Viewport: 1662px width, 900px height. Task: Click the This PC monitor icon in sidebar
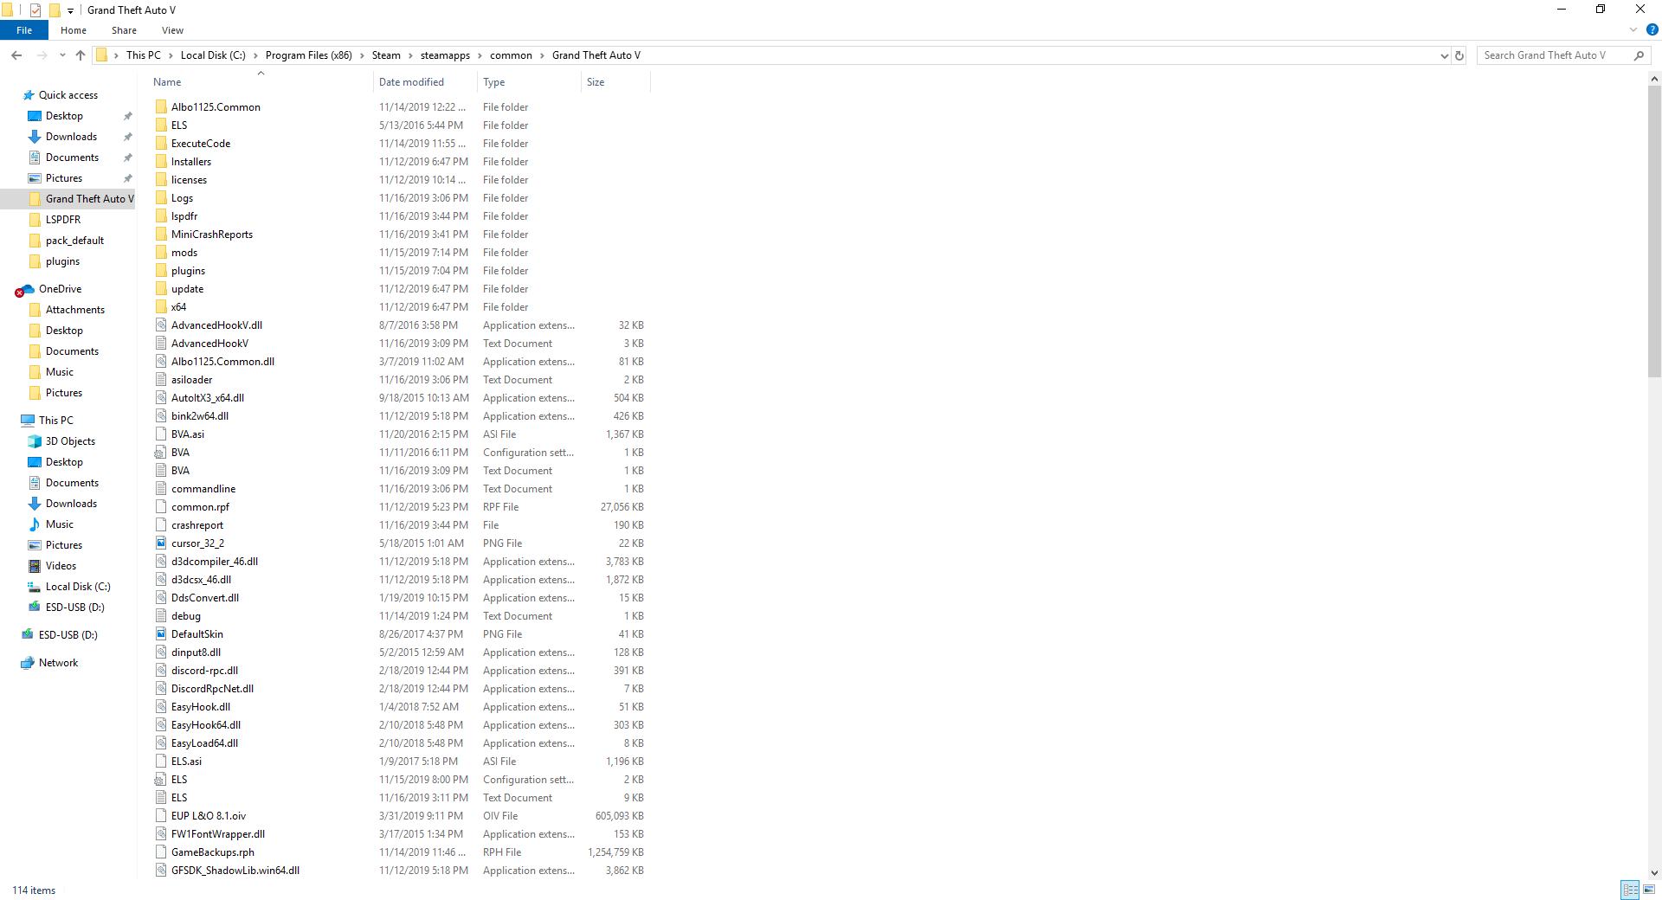[28, 421]
